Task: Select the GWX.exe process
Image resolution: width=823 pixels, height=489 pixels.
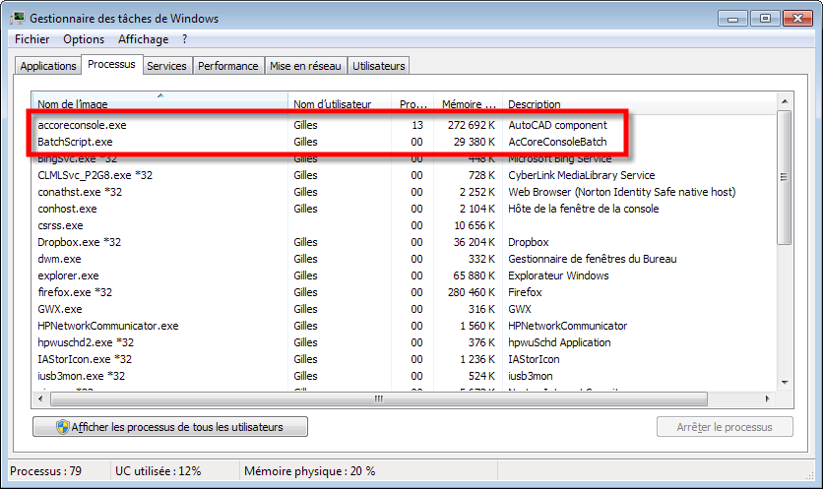Action: tap(405, 309)
